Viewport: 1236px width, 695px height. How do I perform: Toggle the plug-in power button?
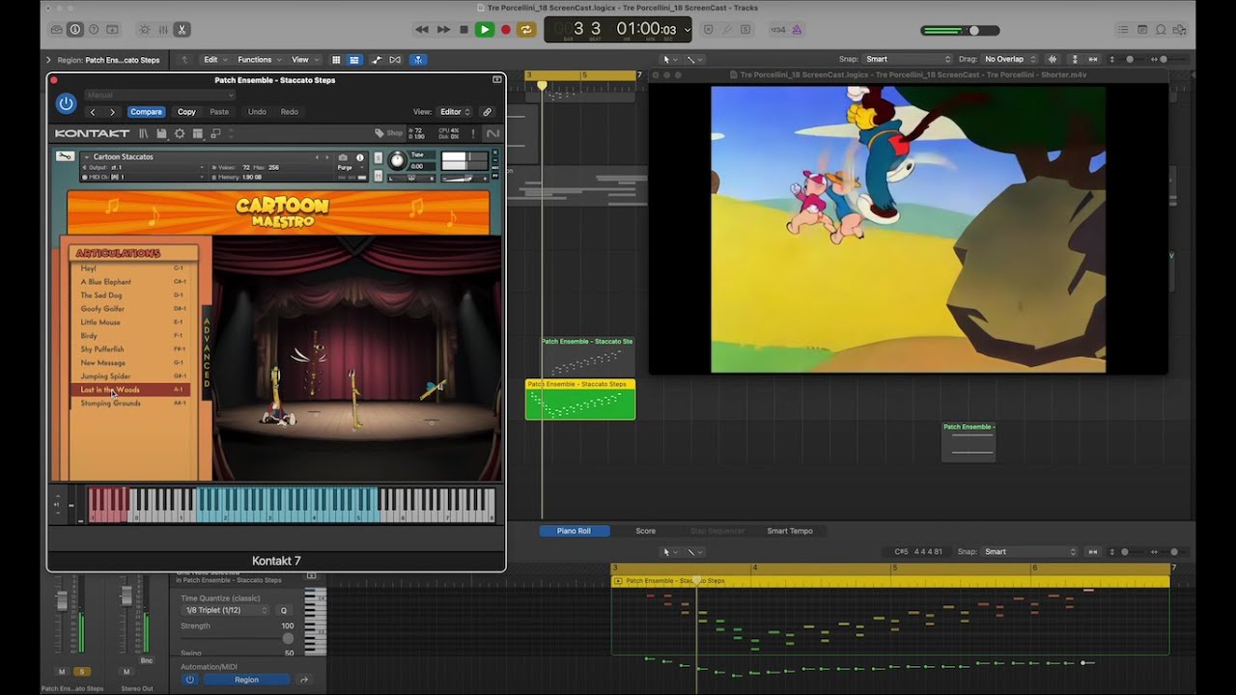[66, 103]
